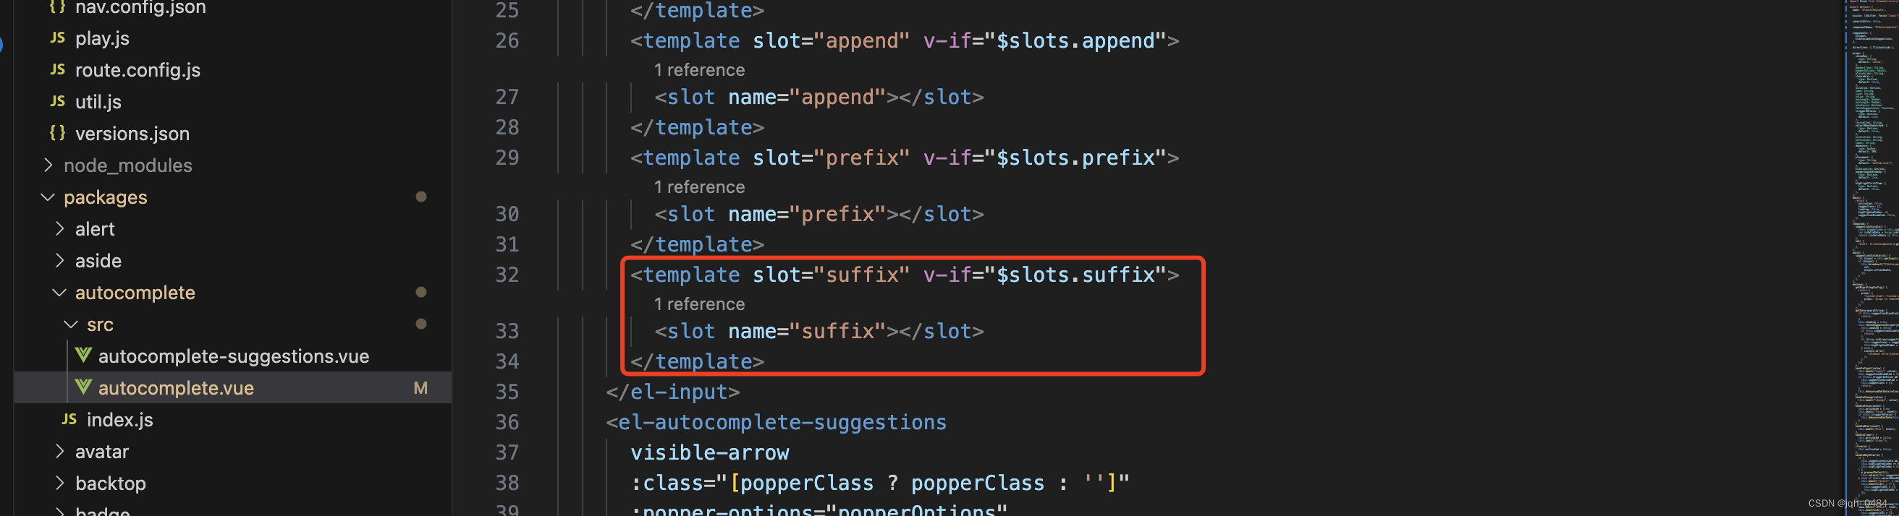Click the Vue icon beside autocomplete-suggestions.vue
This screenshot has width=1899, height=516.
tap(83, 356)
